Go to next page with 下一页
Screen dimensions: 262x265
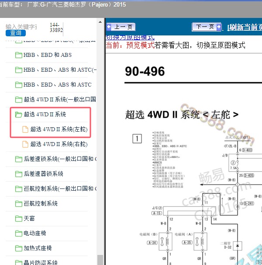click(207, 27)
